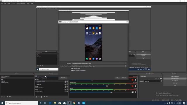Toggle visibility eye of WEBCAM source
The height and width of the screenshot is (105, 187).
(65, 85)
